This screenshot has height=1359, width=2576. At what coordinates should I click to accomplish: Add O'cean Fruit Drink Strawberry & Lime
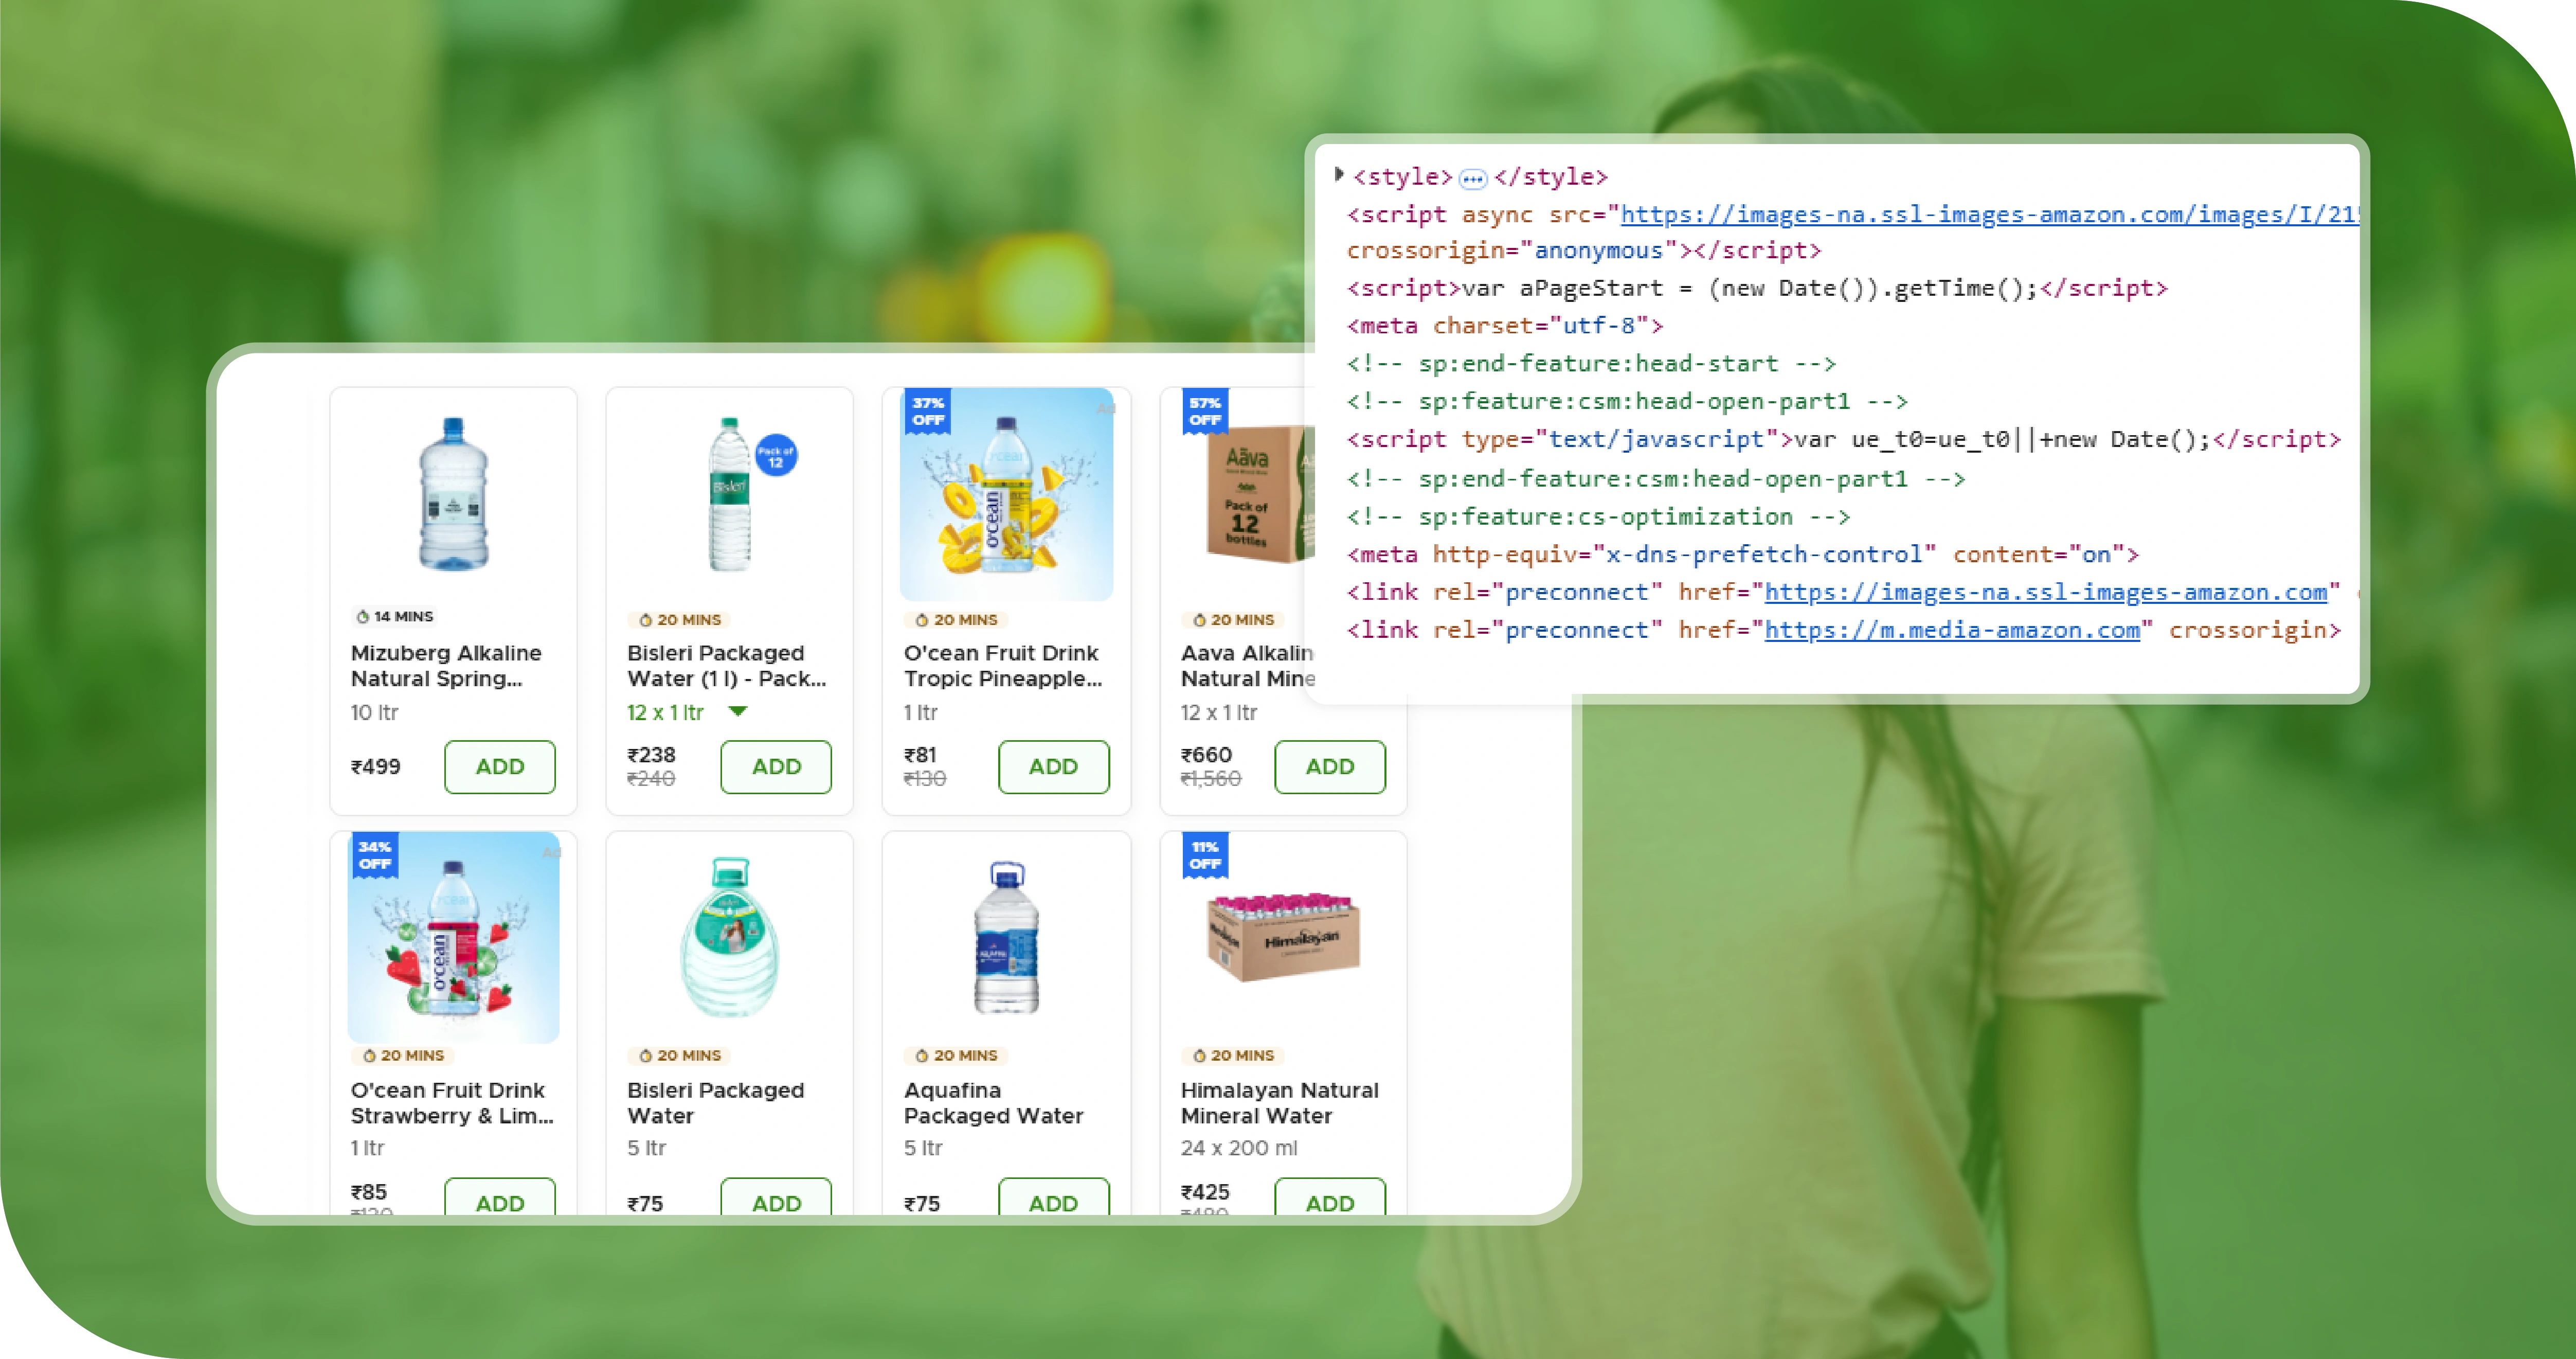(499, 1198)
